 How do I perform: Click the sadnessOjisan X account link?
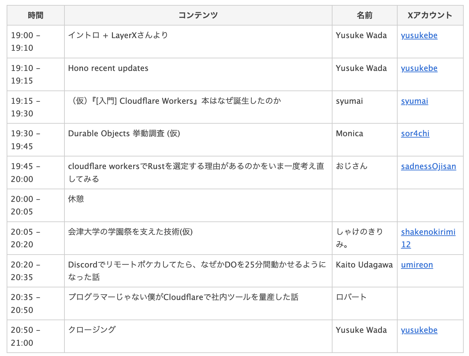coord(428,166)
